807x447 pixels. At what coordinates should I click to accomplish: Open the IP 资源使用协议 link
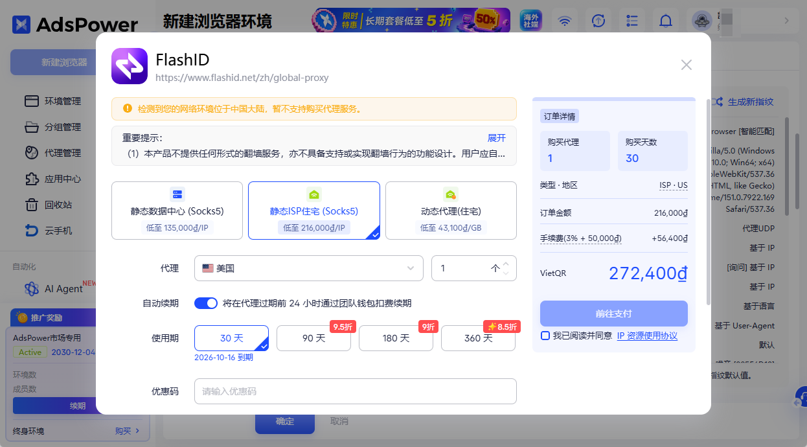(x=647, y=336)
